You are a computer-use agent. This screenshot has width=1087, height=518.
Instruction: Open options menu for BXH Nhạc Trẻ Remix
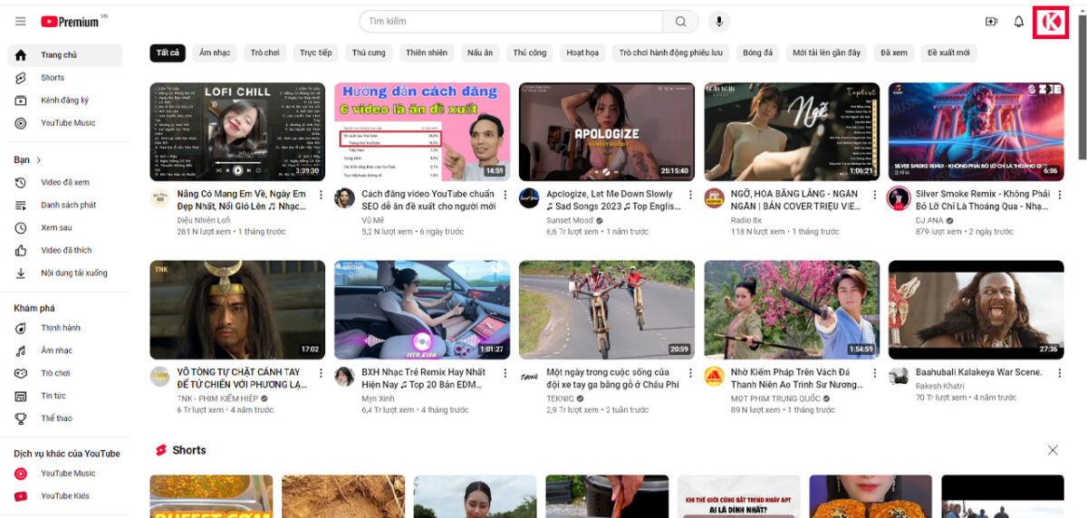click(x=505, y=374)
